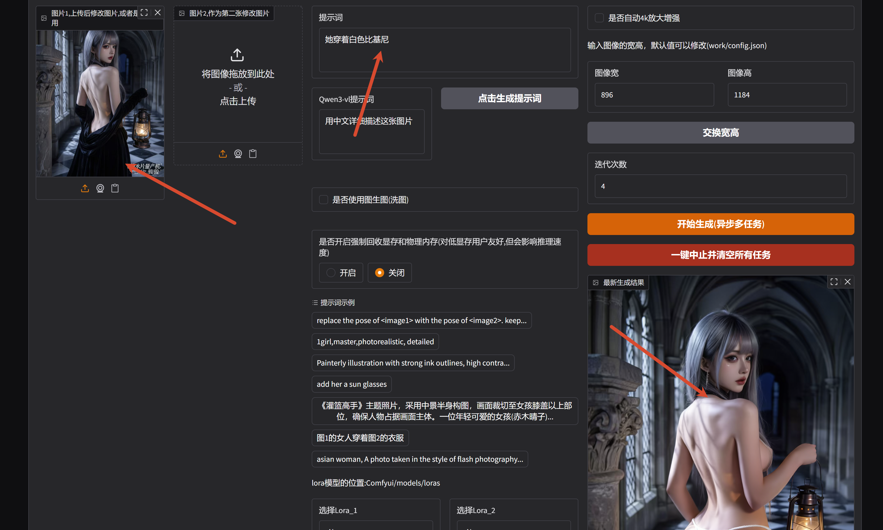Screen dimensions: 883x530
Task: Click upload icon under image 1 panel
Action: [x=85, y=188]
